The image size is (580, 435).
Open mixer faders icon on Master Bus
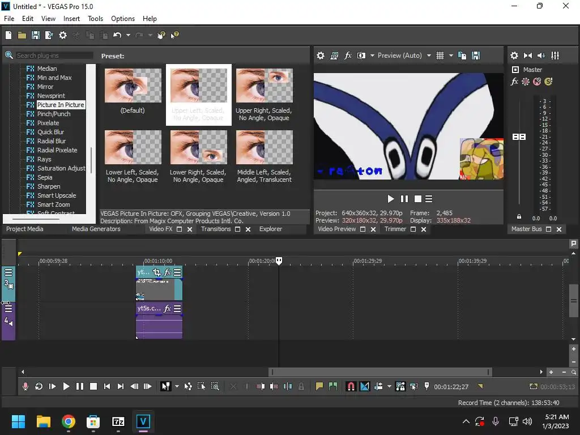tap(555, 56)
